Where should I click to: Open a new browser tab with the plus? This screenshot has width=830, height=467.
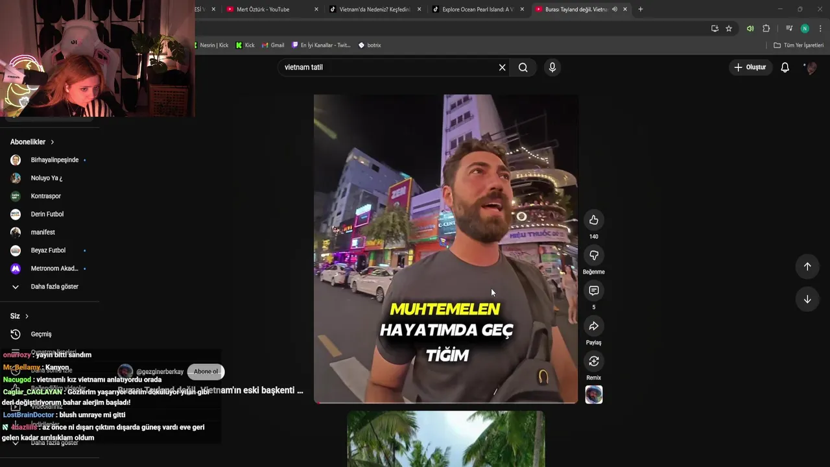point(640,9)
